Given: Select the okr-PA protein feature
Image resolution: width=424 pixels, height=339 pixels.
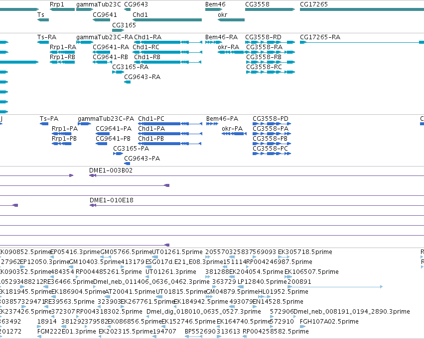Looking at the screenshot, I should pos(234,134).
